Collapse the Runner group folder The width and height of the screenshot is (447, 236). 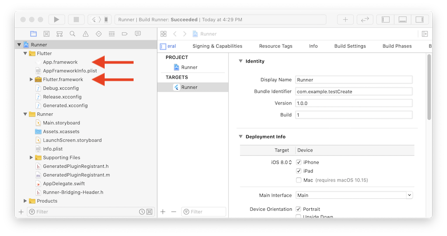click(25, 114)
